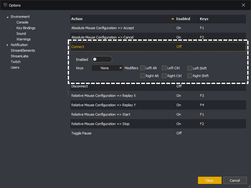Check the Right Alt modifier

pos(142,76)
